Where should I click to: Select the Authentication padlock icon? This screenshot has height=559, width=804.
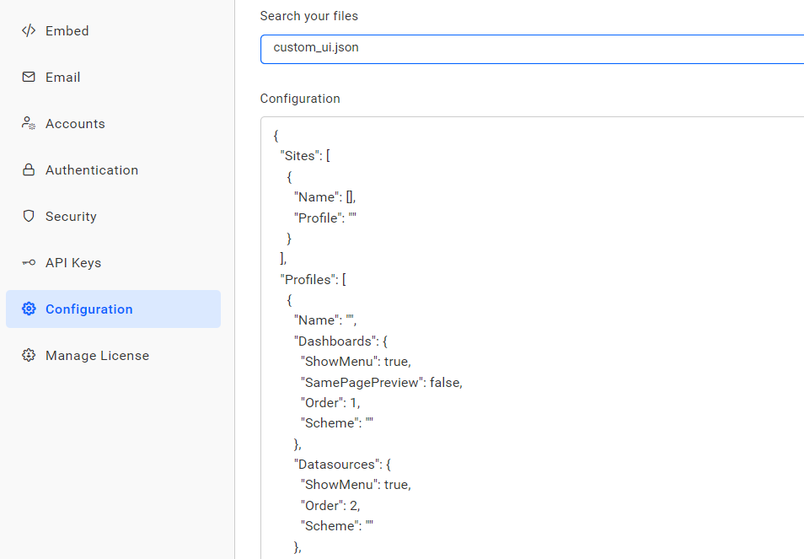pos(27,169)
